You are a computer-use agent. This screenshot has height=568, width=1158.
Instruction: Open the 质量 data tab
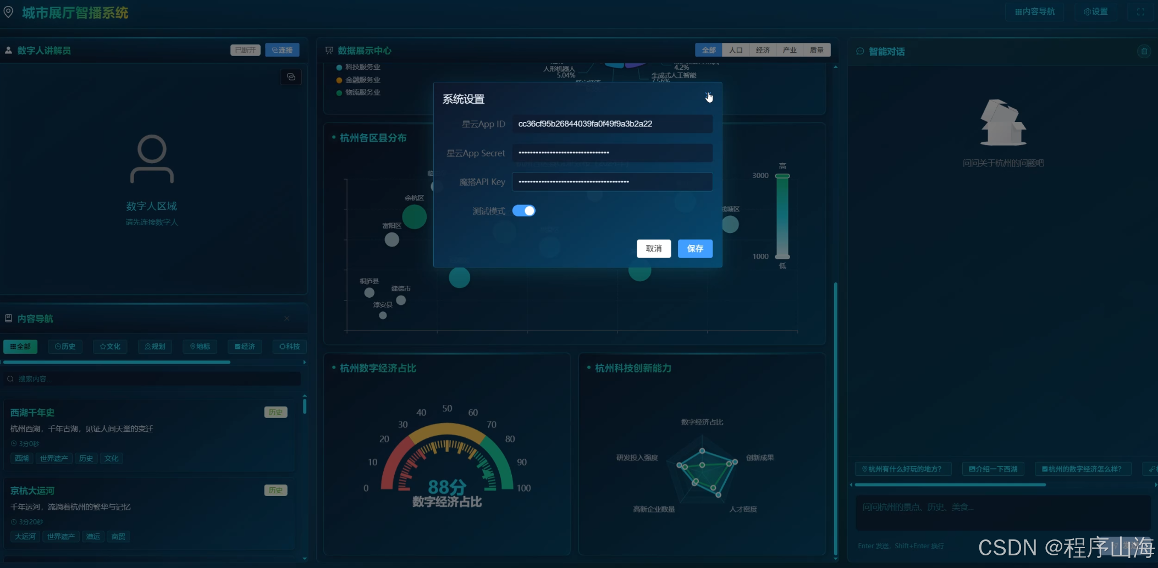click(x=817, y=50)
